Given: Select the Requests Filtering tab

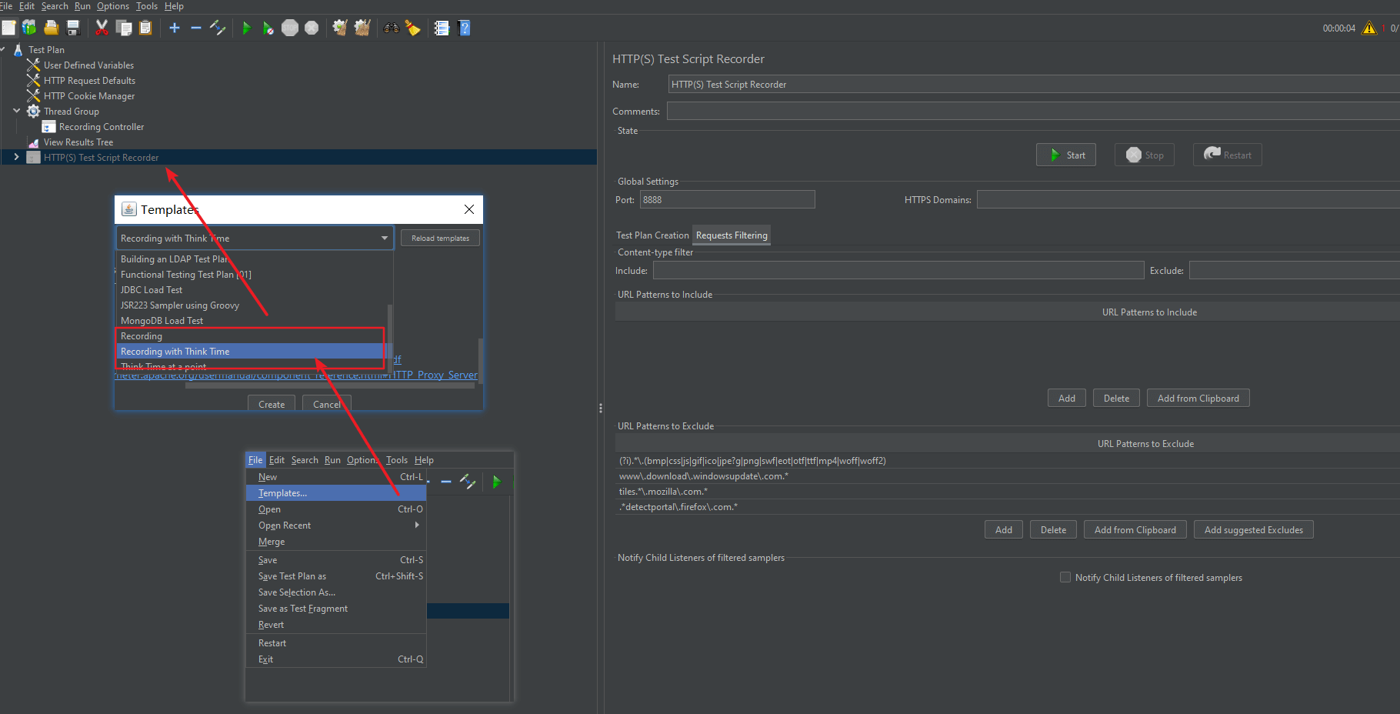Looking at the screenshot, I should click(x=732, y=235).
